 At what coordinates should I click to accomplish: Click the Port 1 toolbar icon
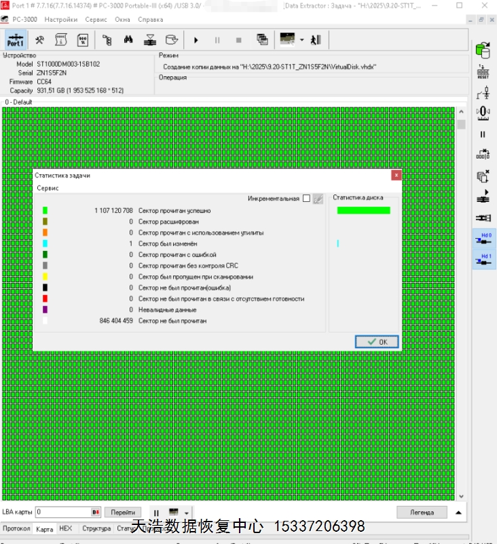click(16, 39)
